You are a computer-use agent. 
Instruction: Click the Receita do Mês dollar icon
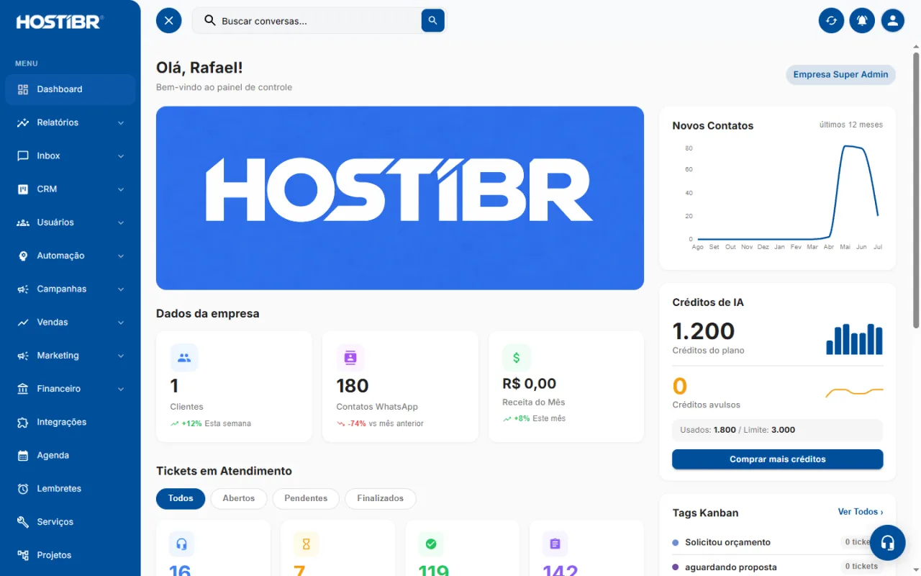pyautogui.click(x=517, y=357)
